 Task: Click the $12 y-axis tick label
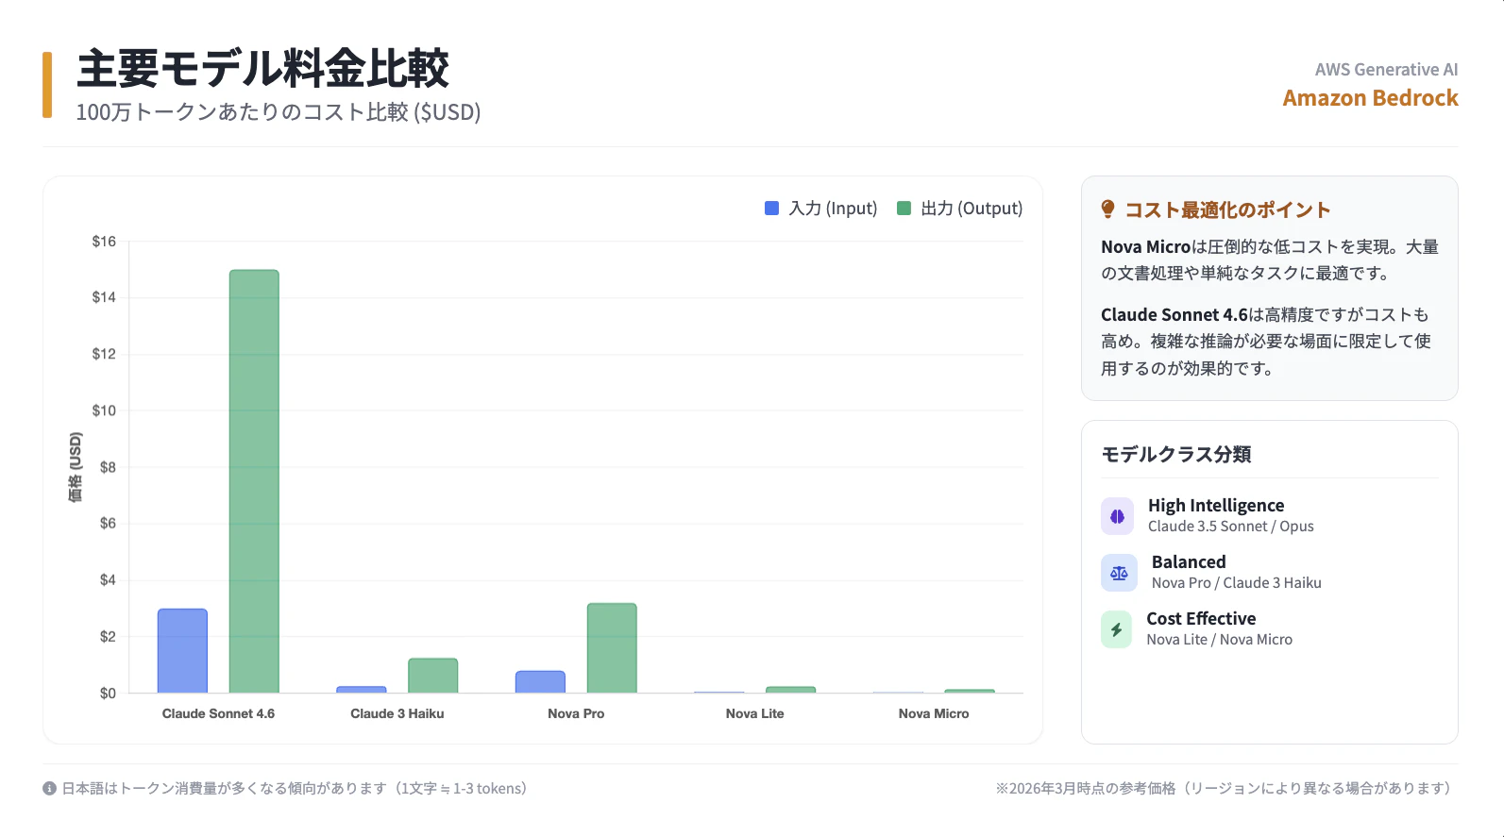[104, 354]
